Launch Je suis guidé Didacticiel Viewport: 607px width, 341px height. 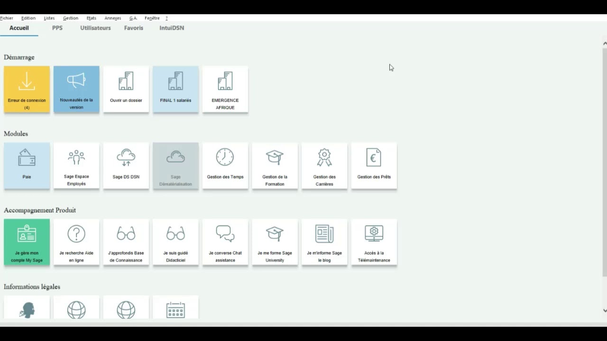175,242
